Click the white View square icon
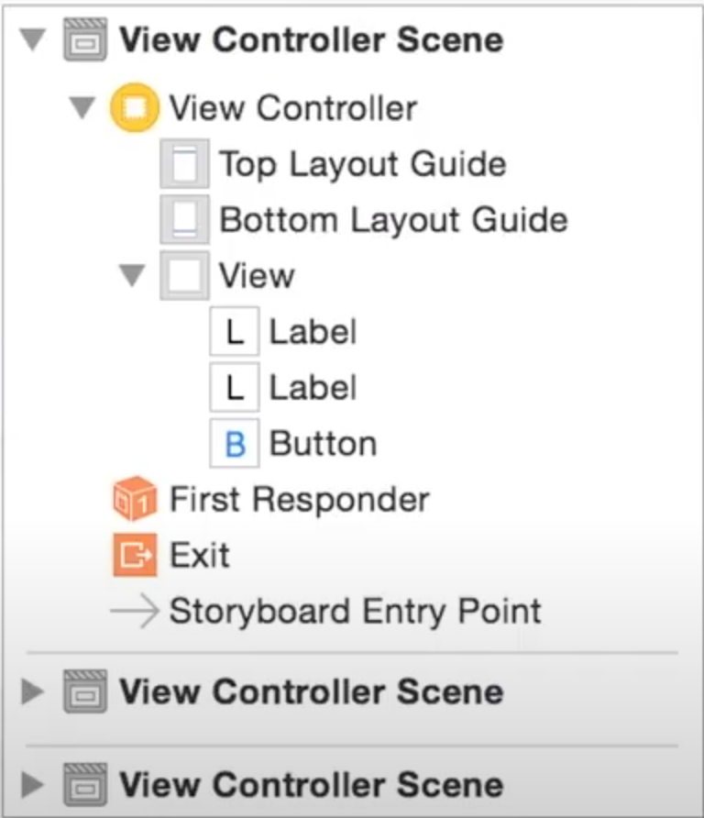 183,276
